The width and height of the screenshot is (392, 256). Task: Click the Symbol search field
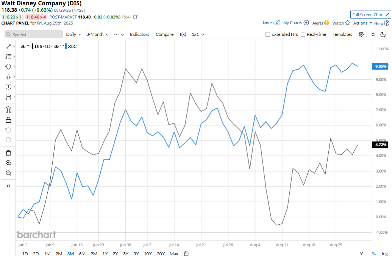(x=34, y=34)
